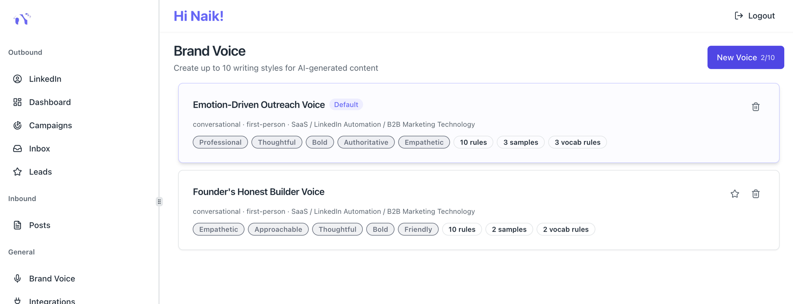
Task: Delete the Founder's Honest Builder Voice
Action: tap(755, 194)
